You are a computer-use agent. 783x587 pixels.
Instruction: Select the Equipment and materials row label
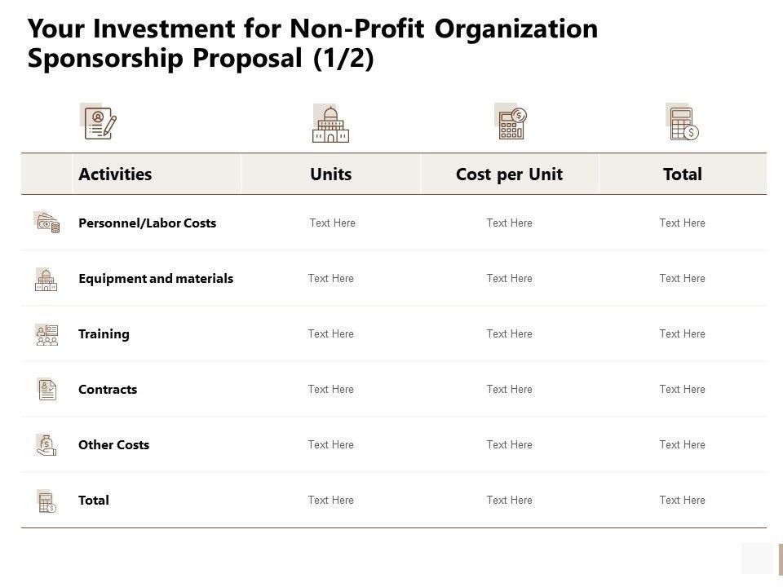click(x=156, y=278)
